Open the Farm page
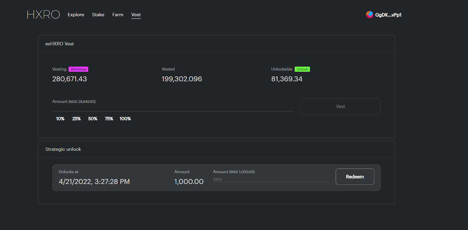Screen dimensions: 468x230 (118, 15)
